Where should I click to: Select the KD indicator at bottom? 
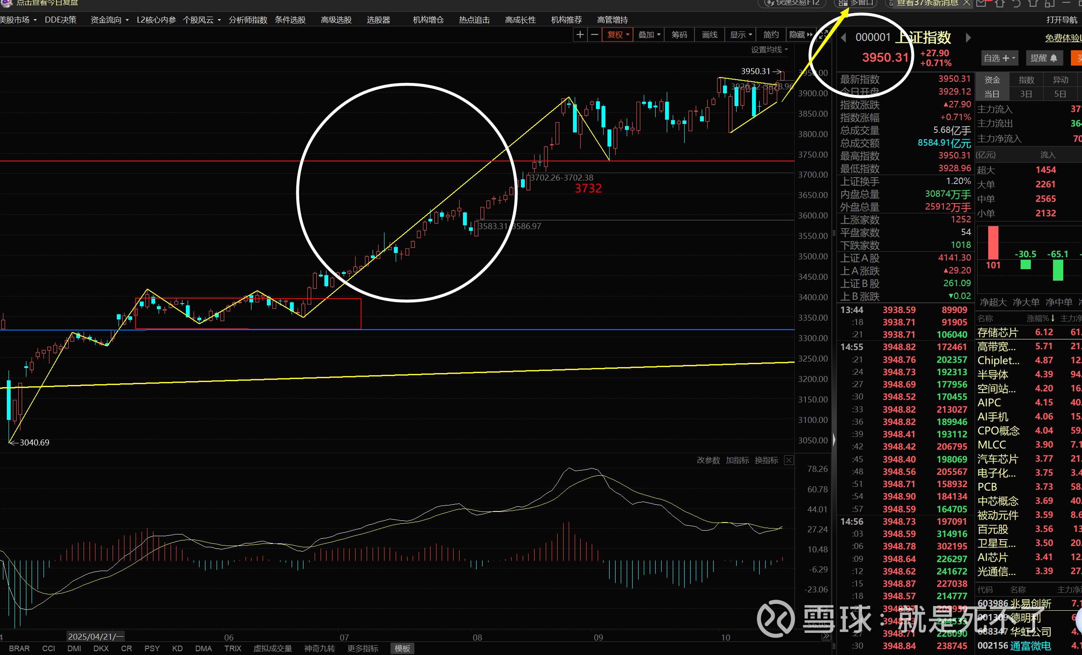177,649
